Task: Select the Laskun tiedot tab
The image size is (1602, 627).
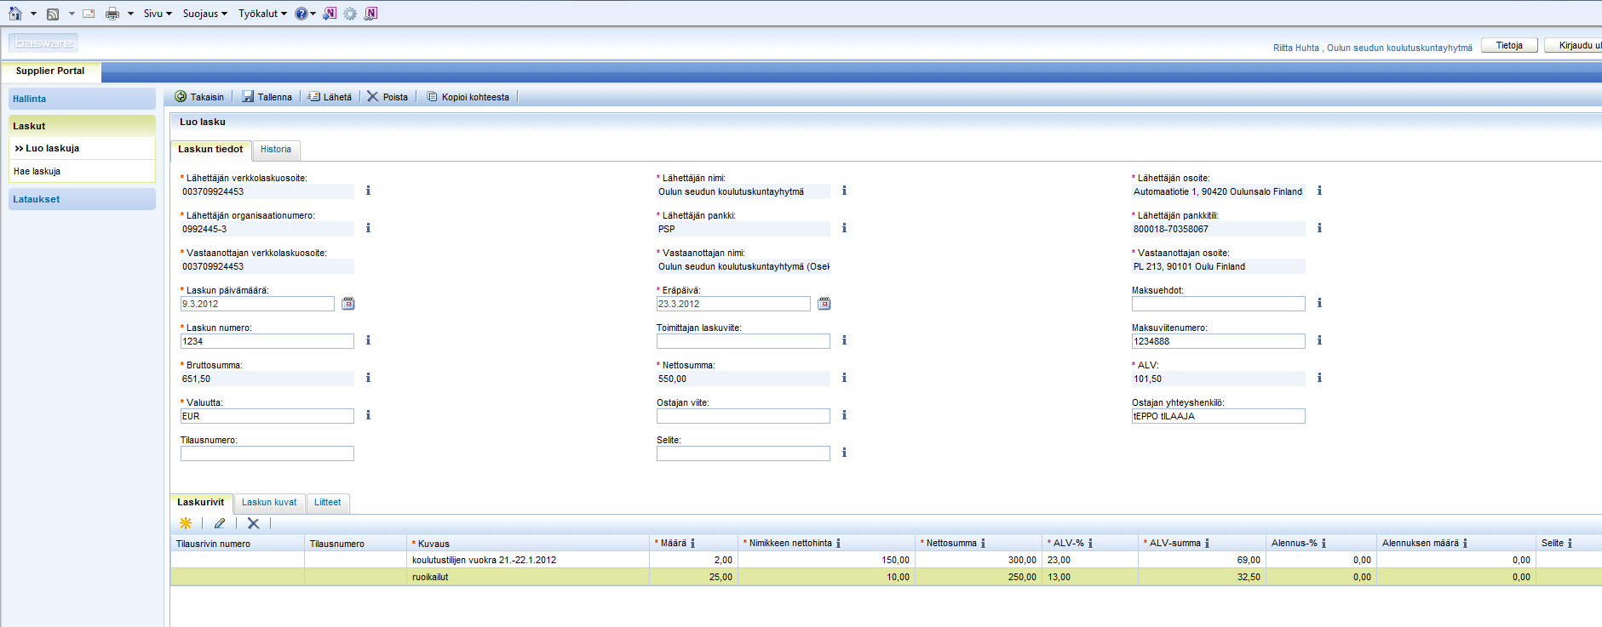Action: pyautogui.click(x=210, y=150)
